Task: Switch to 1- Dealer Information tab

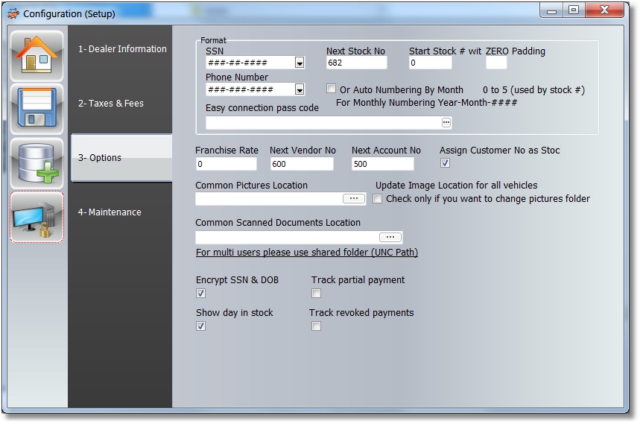Action: [122, 49]
